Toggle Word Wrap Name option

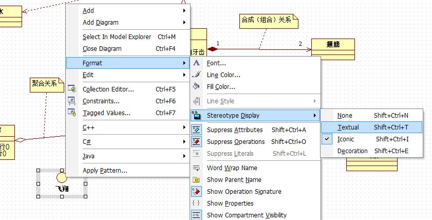[255, 168]
